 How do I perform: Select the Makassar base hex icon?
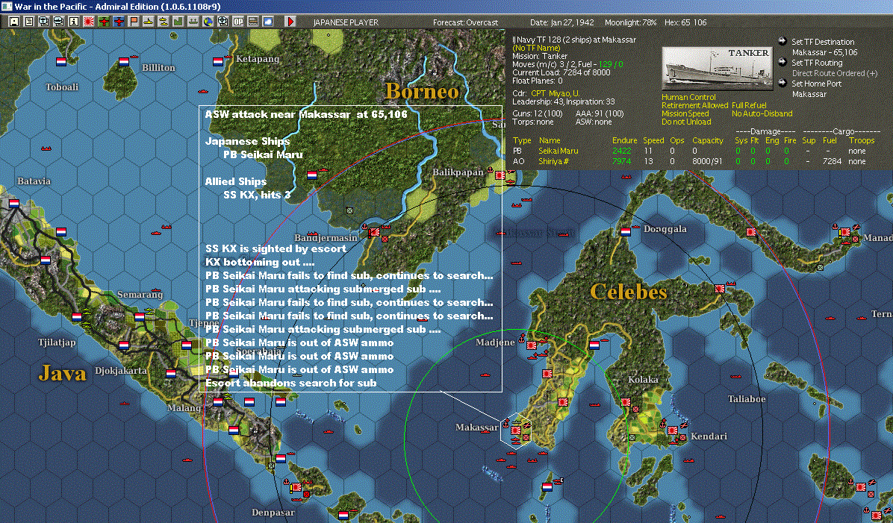(x=515, y=430)
